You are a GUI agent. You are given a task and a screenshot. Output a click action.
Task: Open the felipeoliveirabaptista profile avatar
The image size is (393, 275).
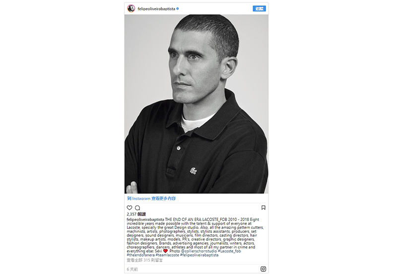pyautogui.click(x=131, y=8)
